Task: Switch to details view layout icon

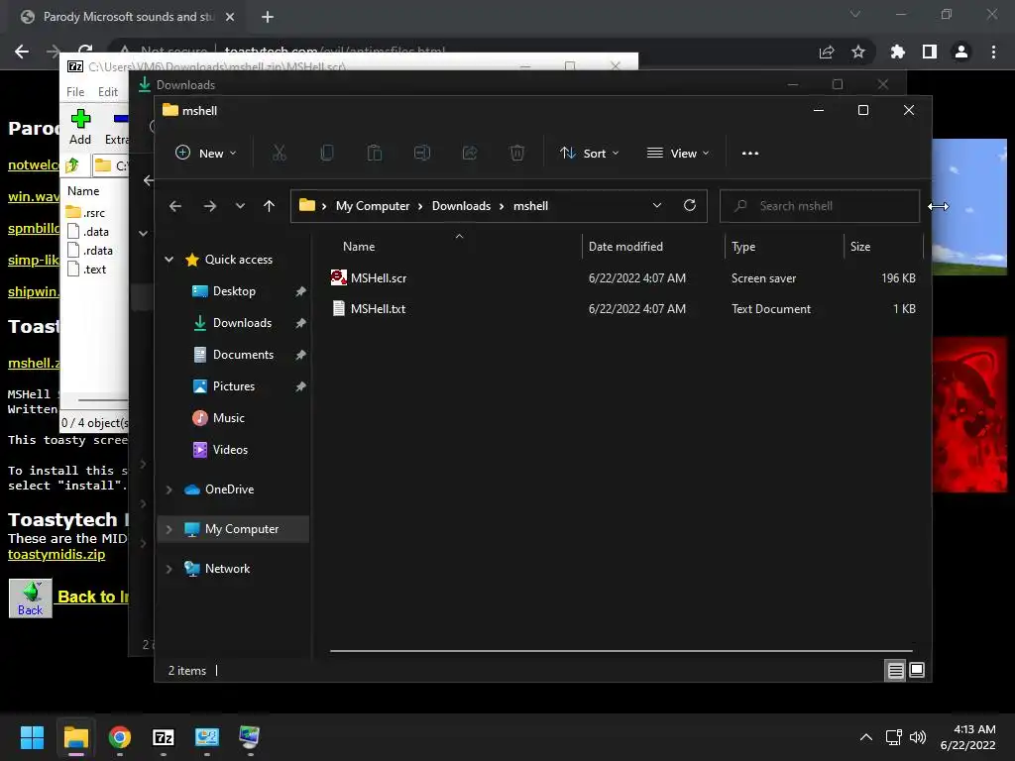Action: click(x=895, y=671)
